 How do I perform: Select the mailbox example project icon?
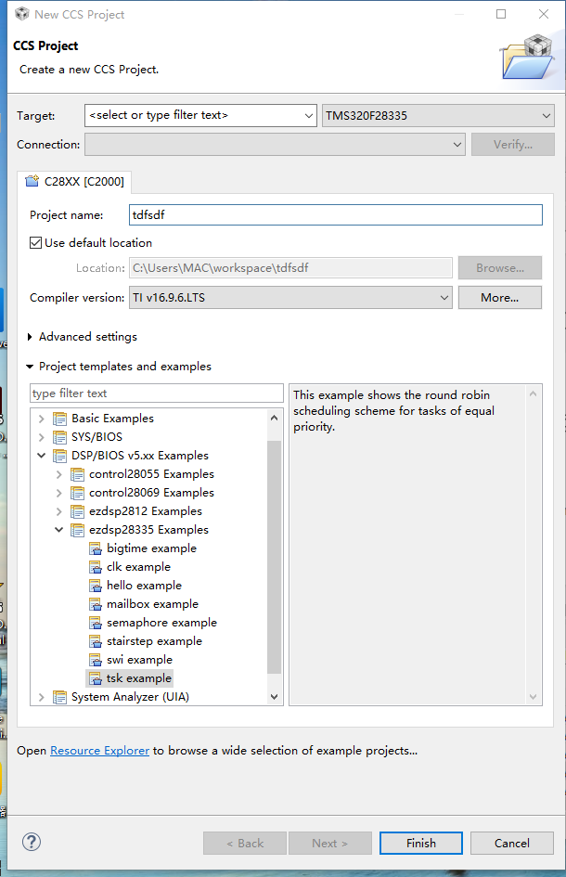click(x=96, y=604)
